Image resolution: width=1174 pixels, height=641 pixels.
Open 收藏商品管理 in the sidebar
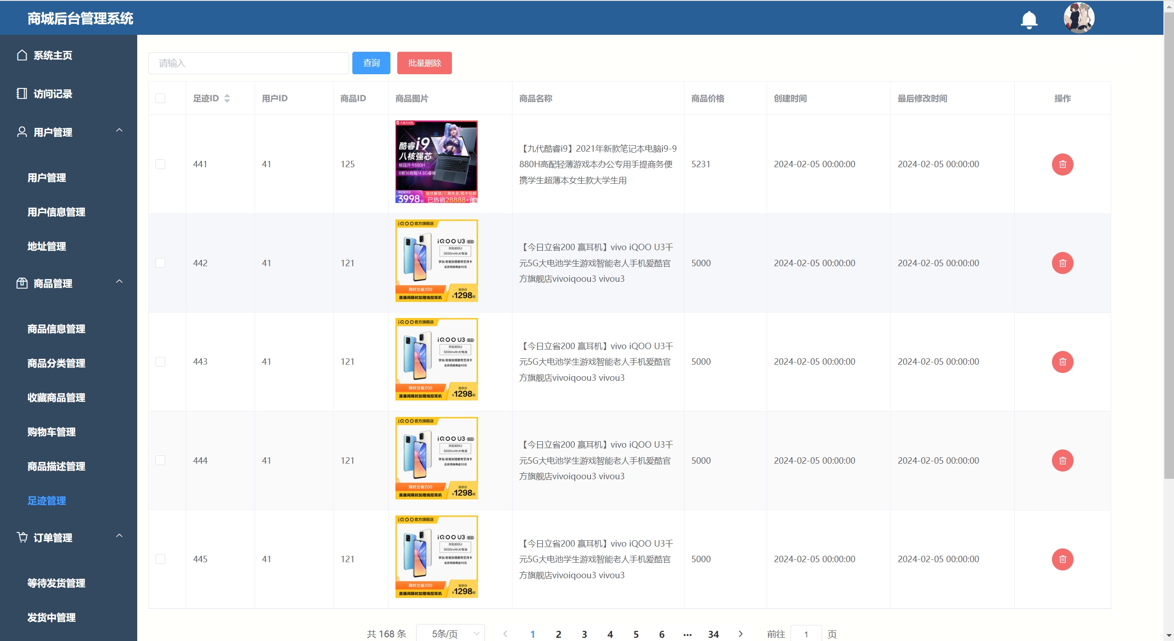56,398
